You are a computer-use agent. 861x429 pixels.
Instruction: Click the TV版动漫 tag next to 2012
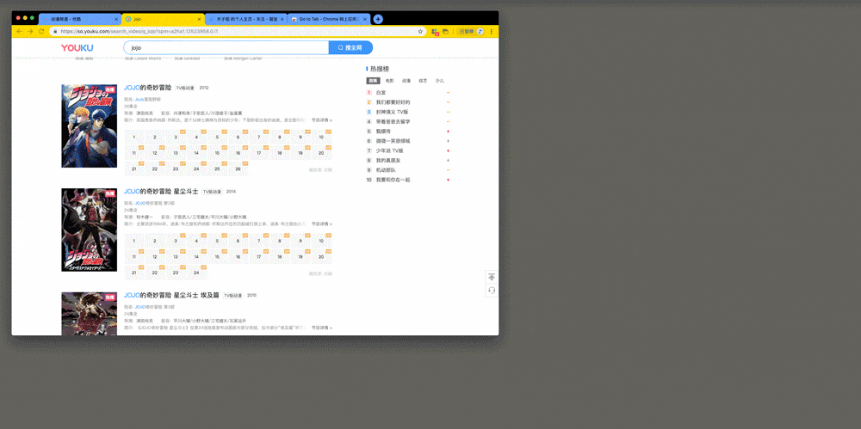click(185, 88)
